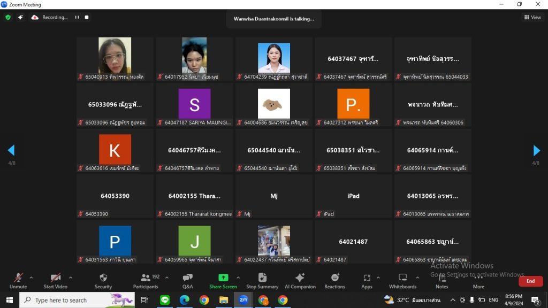Viewport: 548px width, 308px height.
Task: Open the View layout menu
Action: tap(532, 17)
